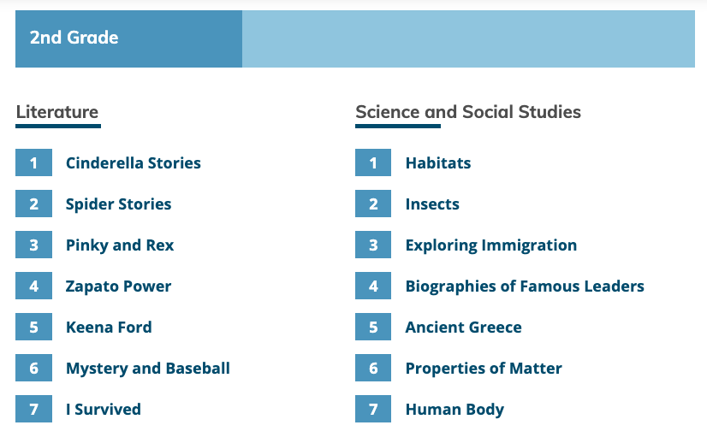This screenshot has width=707, height=437.
Task: Open the Exploring Immigration unit
Action: click(491, 245)
